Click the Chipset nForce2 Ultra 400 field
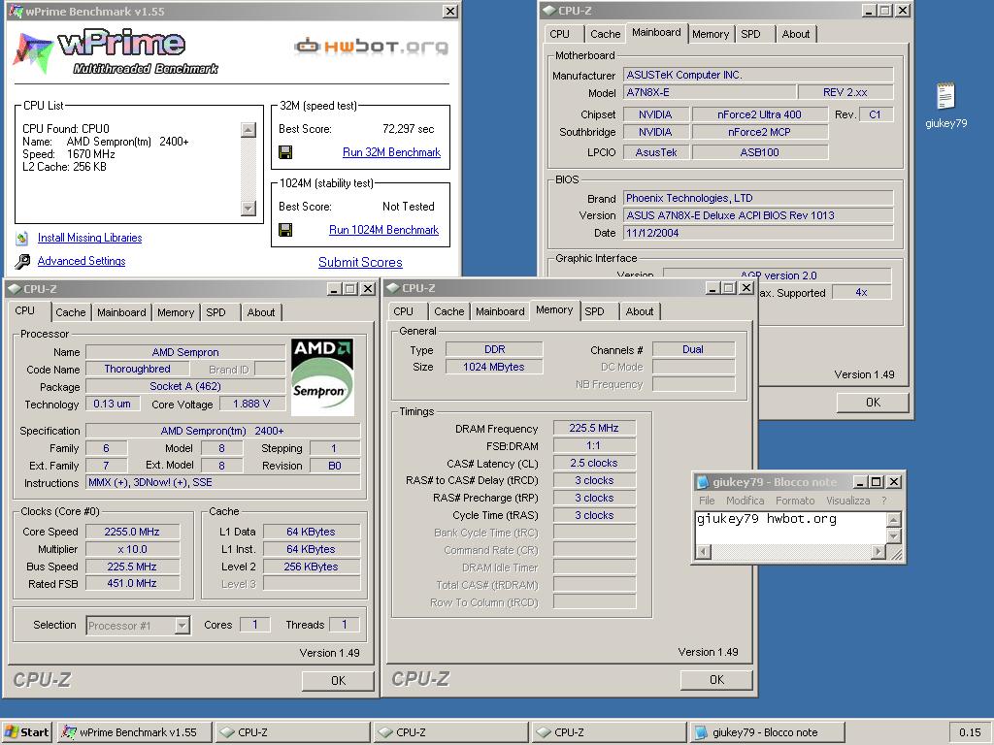Image resolution: width=994 pixels, height=745 pixels. coord(759,114)
